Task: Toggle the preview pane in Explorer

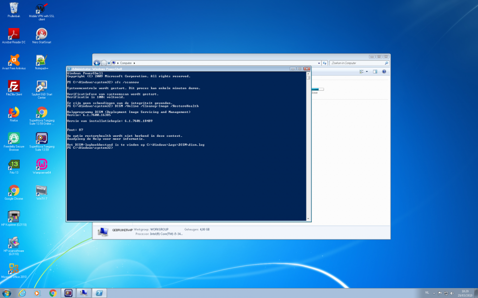Action: tap(375, 72)
